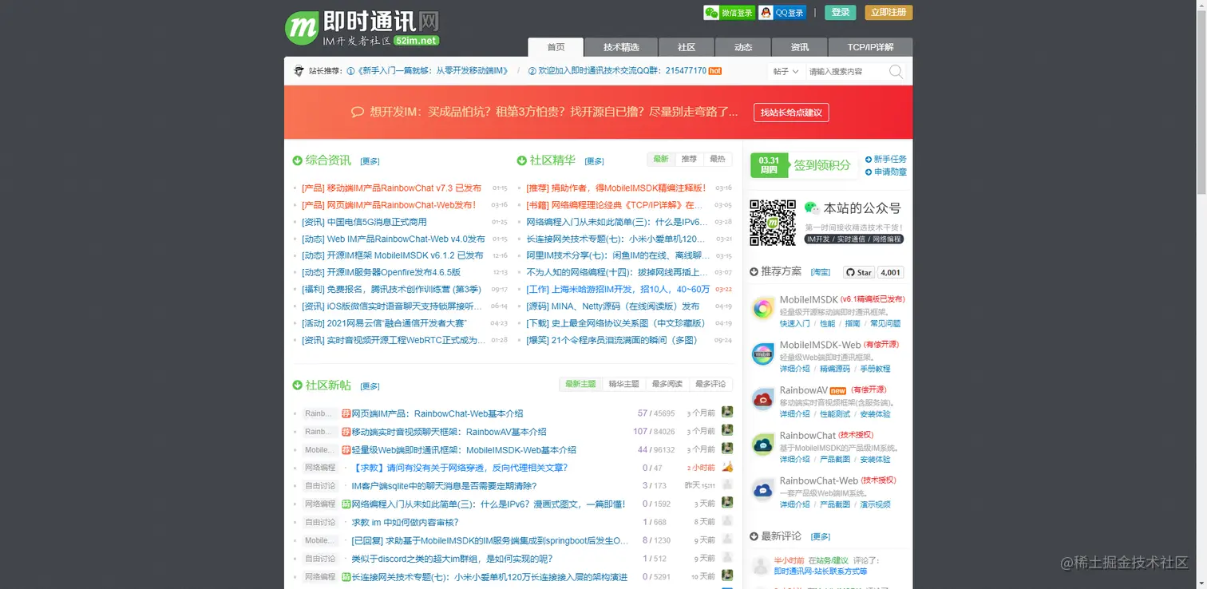
Task: Switch to the 首页 tab
Action: (556, 47)
